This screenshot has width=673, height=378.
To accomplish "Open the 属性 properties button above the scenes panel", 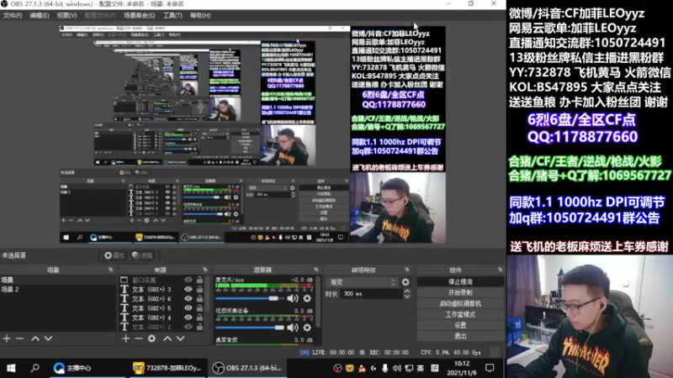I will tap(114, 255).
